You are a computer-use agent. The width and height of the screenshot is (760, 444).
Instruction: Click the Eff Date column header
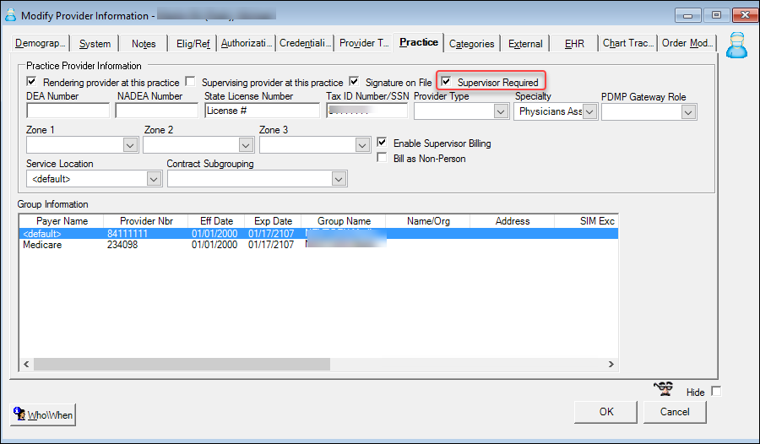[x=216, y=221]
